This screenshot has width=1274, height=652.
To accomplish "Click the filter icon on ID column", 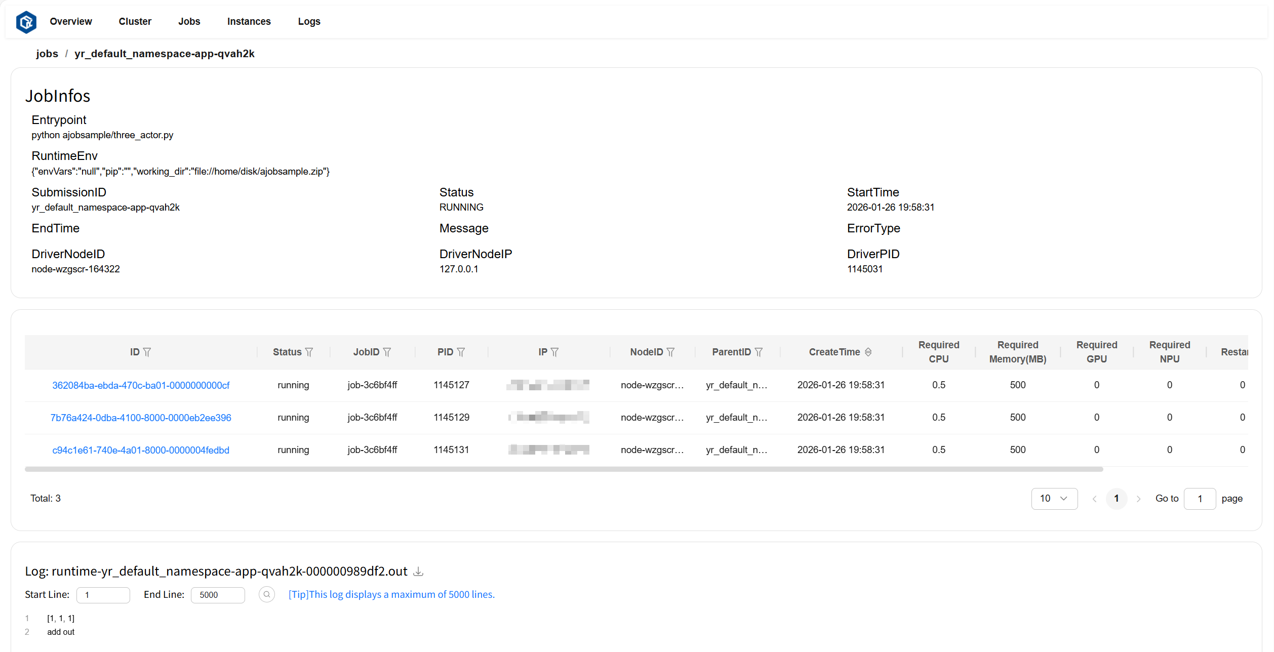I will (147, 352).
